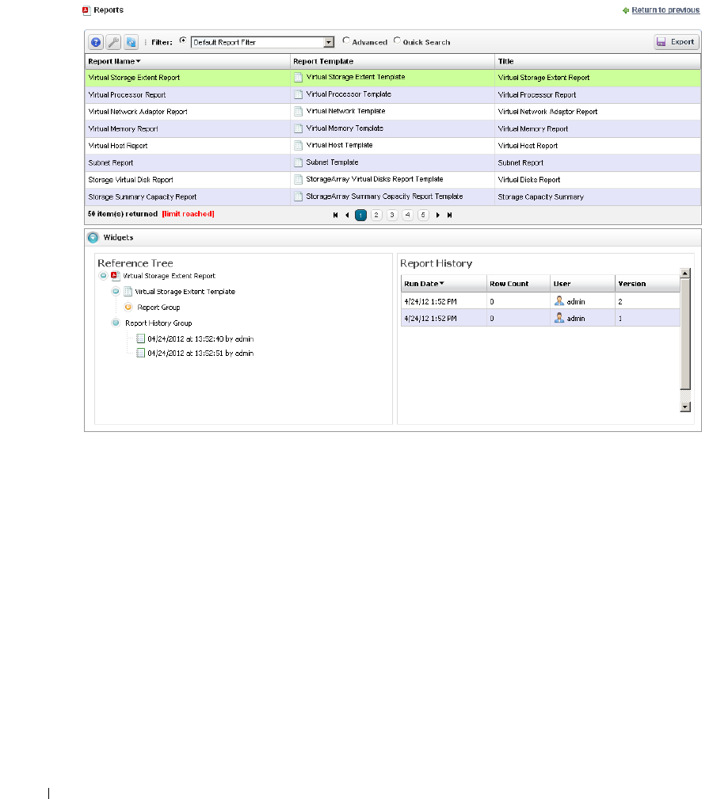Go to last page arrow icon
The width and height of the screenshot is (713, 799).
coord(450,215)
